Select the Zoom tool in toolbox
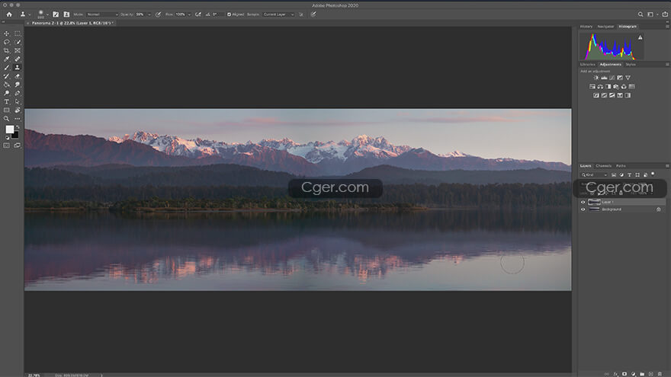Viewport: 671px width, 377px height. tap(6, 119)
